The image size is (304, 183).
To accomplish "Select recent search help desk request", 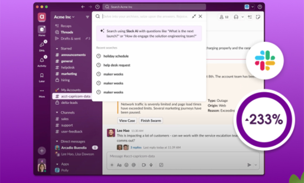I will pyautogui.click(x=117, y=65).
